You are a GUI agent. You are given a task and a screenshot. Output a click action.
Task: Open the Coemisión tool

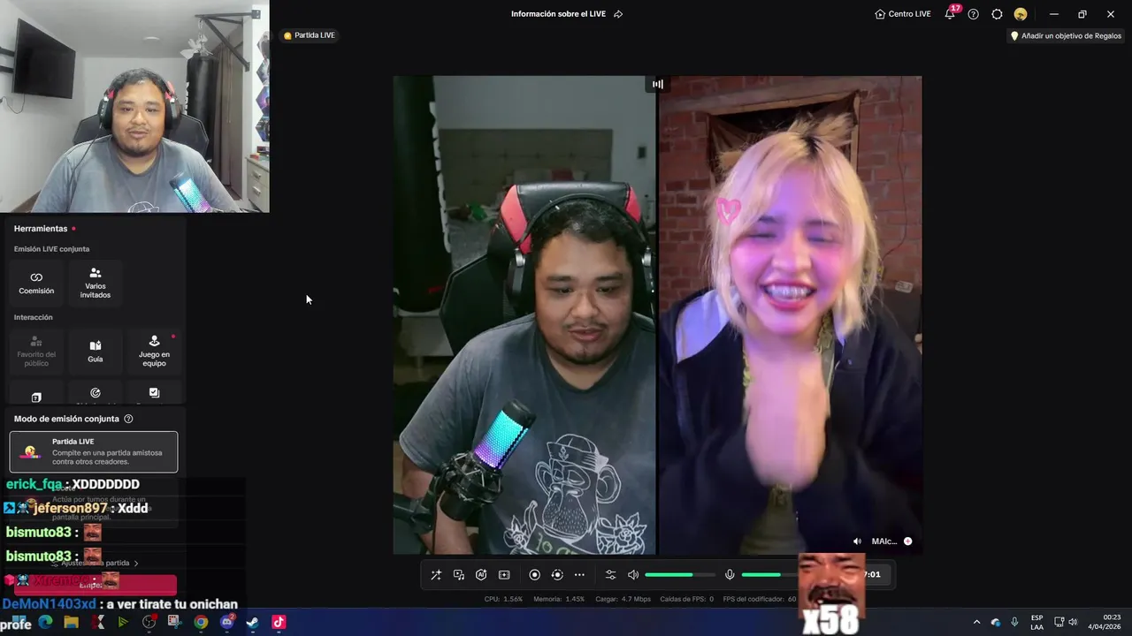coord(36,282)
